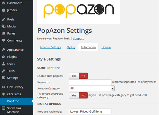Click the Jetpack sidebar icon
This screenshot has height=115, width=159.
click(x=4, y=10)
